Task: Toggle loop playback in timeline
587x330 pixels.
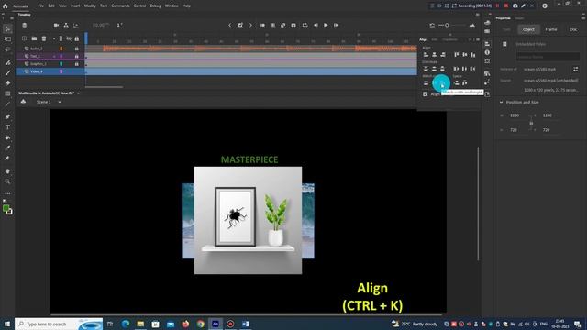Action: [305, 25]
